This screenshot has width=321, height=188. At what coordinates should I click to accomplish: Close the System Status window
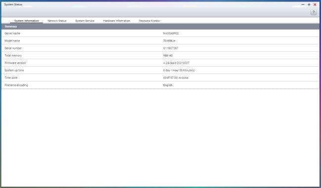click(315, 4)
